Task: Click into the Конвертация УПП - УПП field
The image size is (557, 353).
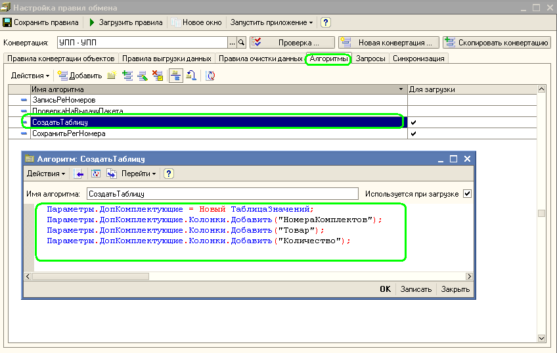Action: pyautogui.click(x=142, y=43)
